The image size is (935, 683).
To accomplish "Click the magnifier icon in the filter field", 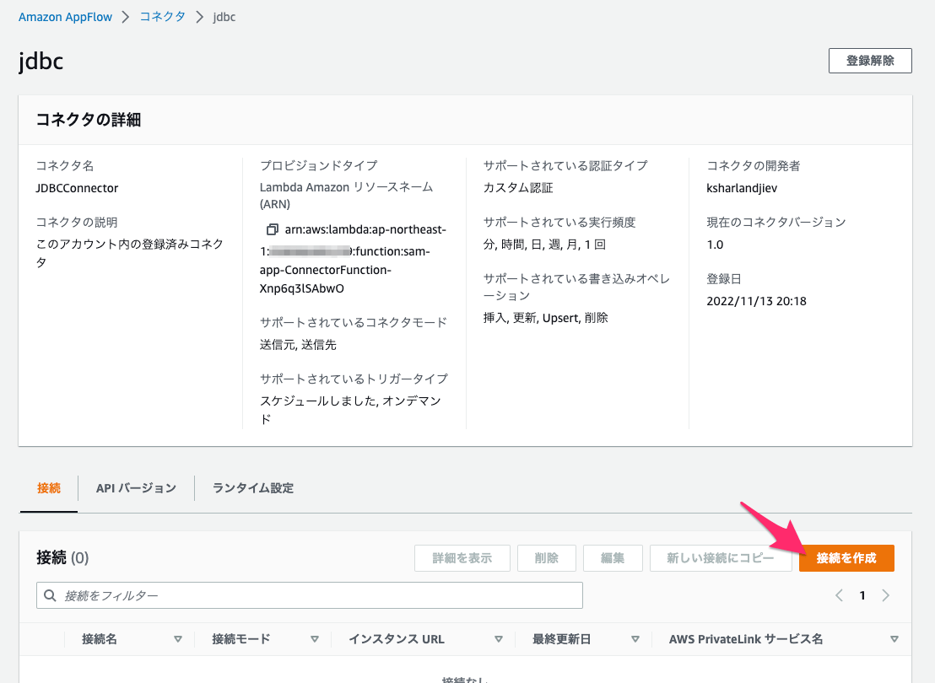I will (50, 594).
